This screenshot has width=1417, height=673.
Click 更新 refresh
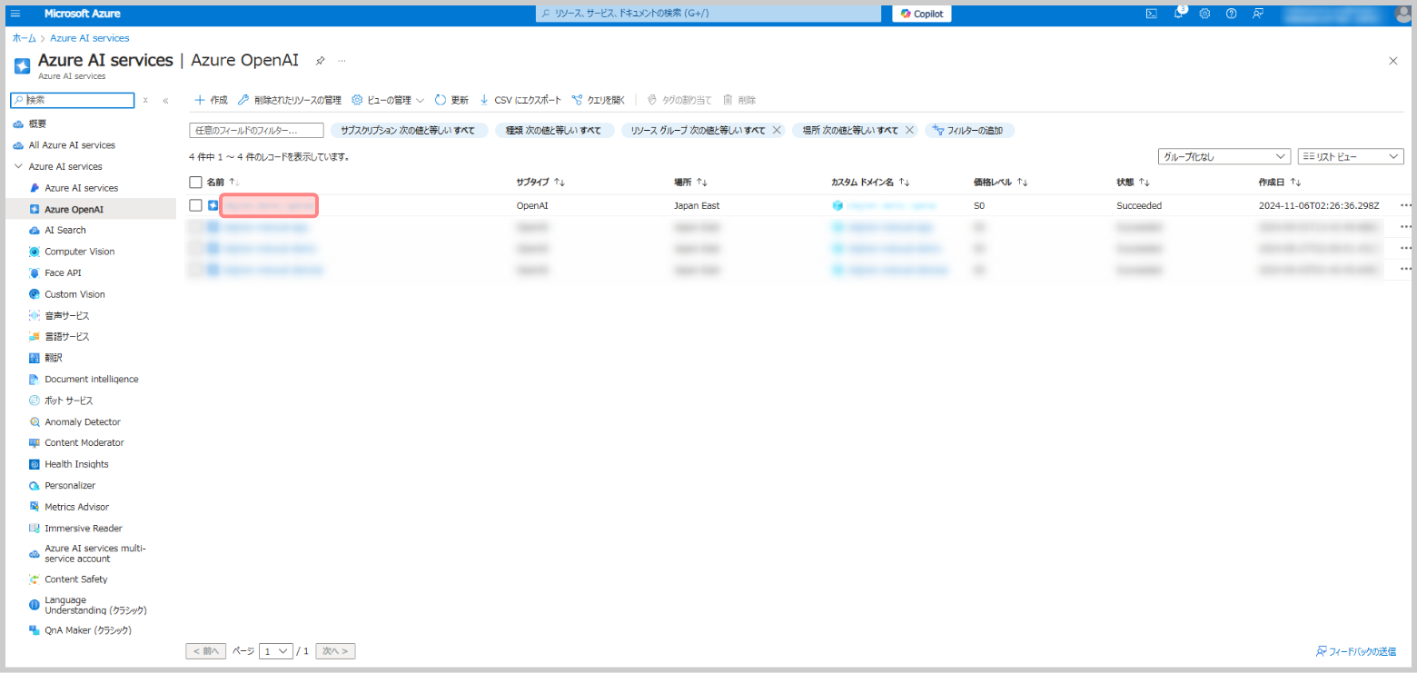(x=451, y=100)
